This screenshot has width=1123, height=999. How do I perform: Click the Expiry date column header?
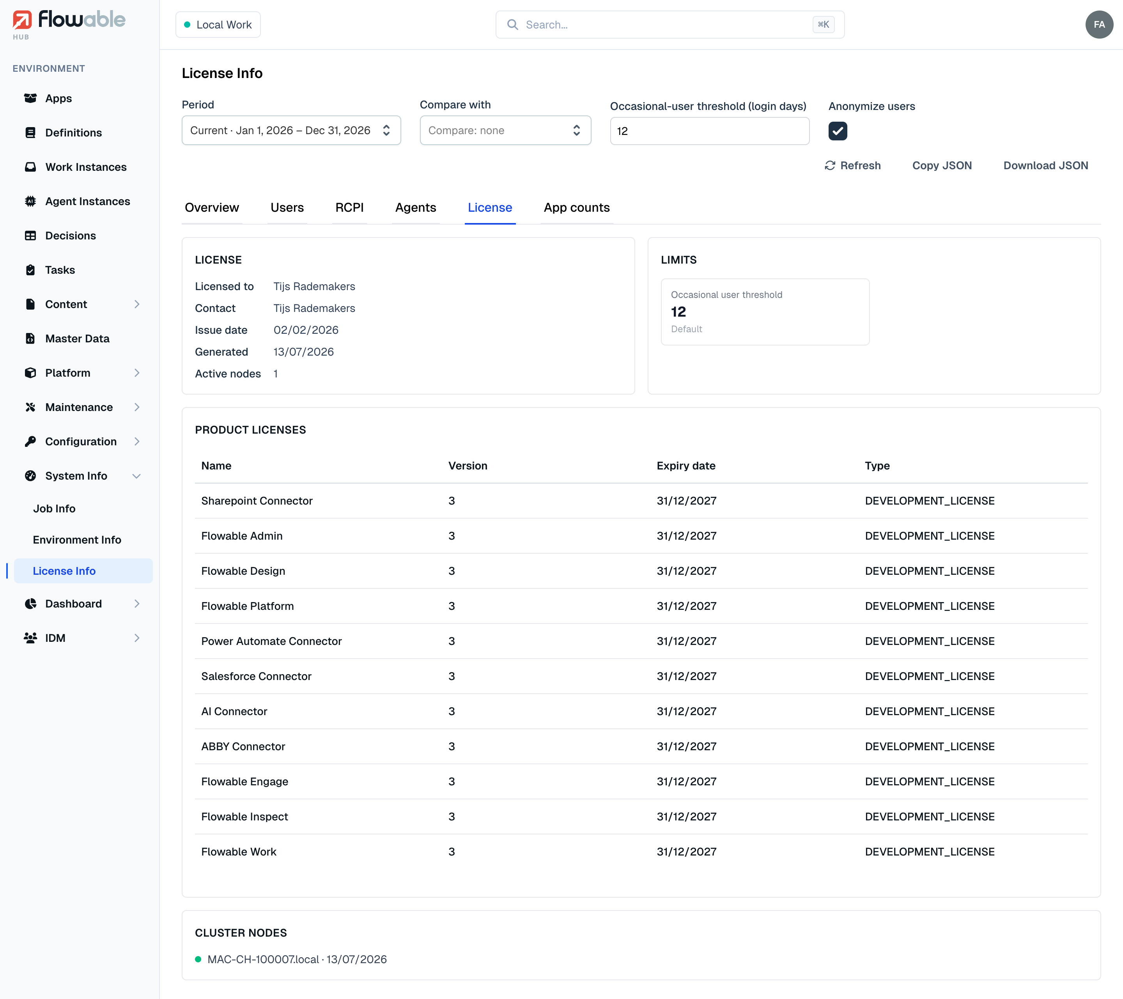pos(685,466)
